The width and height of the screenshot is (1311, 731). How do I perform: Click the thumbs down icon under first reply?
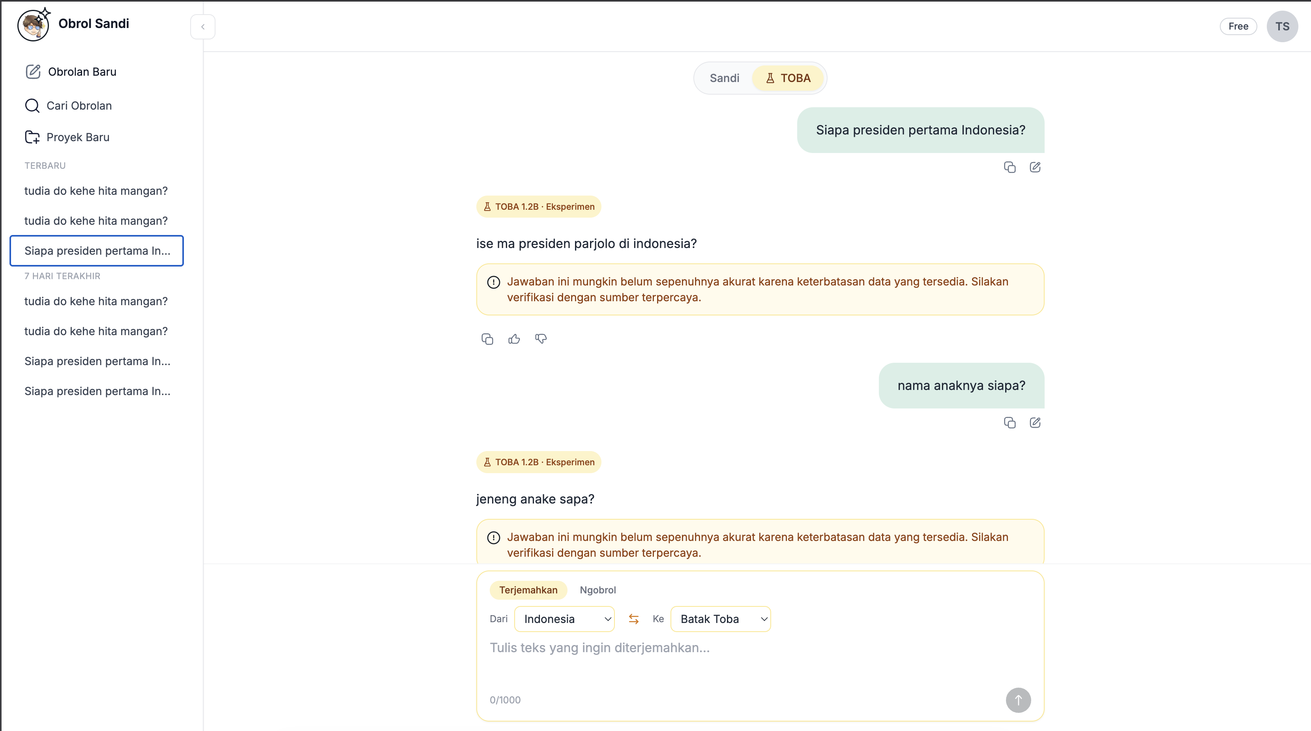coord(541,339)
